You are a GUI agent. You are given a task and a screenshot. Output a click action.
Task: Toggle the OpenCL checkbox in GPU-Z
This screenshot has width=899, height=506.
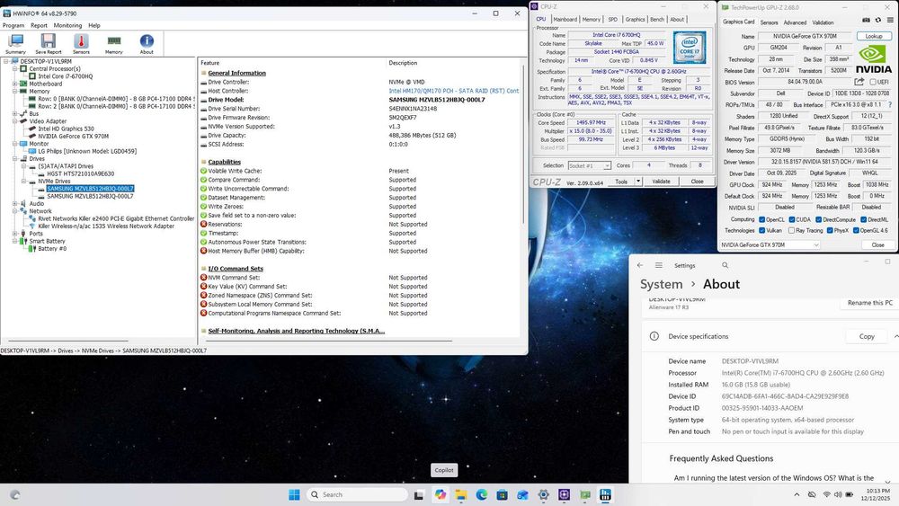(762, 219)
